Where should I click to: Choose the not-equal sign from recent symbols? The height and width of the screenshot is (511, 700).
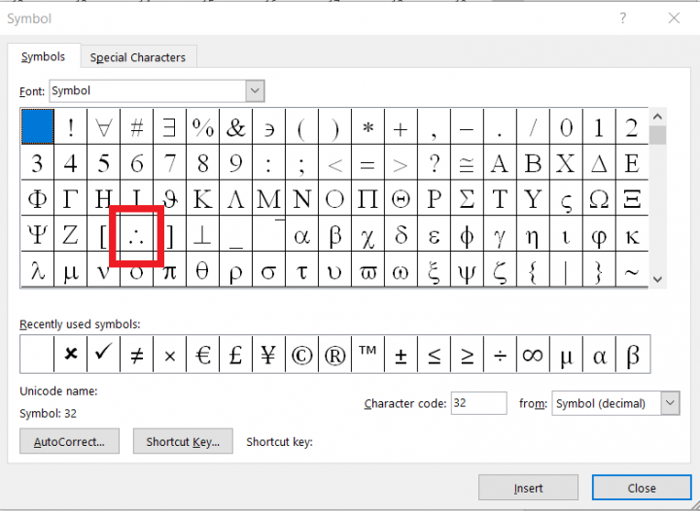click(x=136, y=356)
